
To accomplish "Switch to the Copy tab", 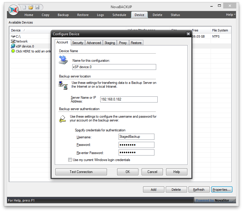I will pyautogui.click(x=45, y=15).
